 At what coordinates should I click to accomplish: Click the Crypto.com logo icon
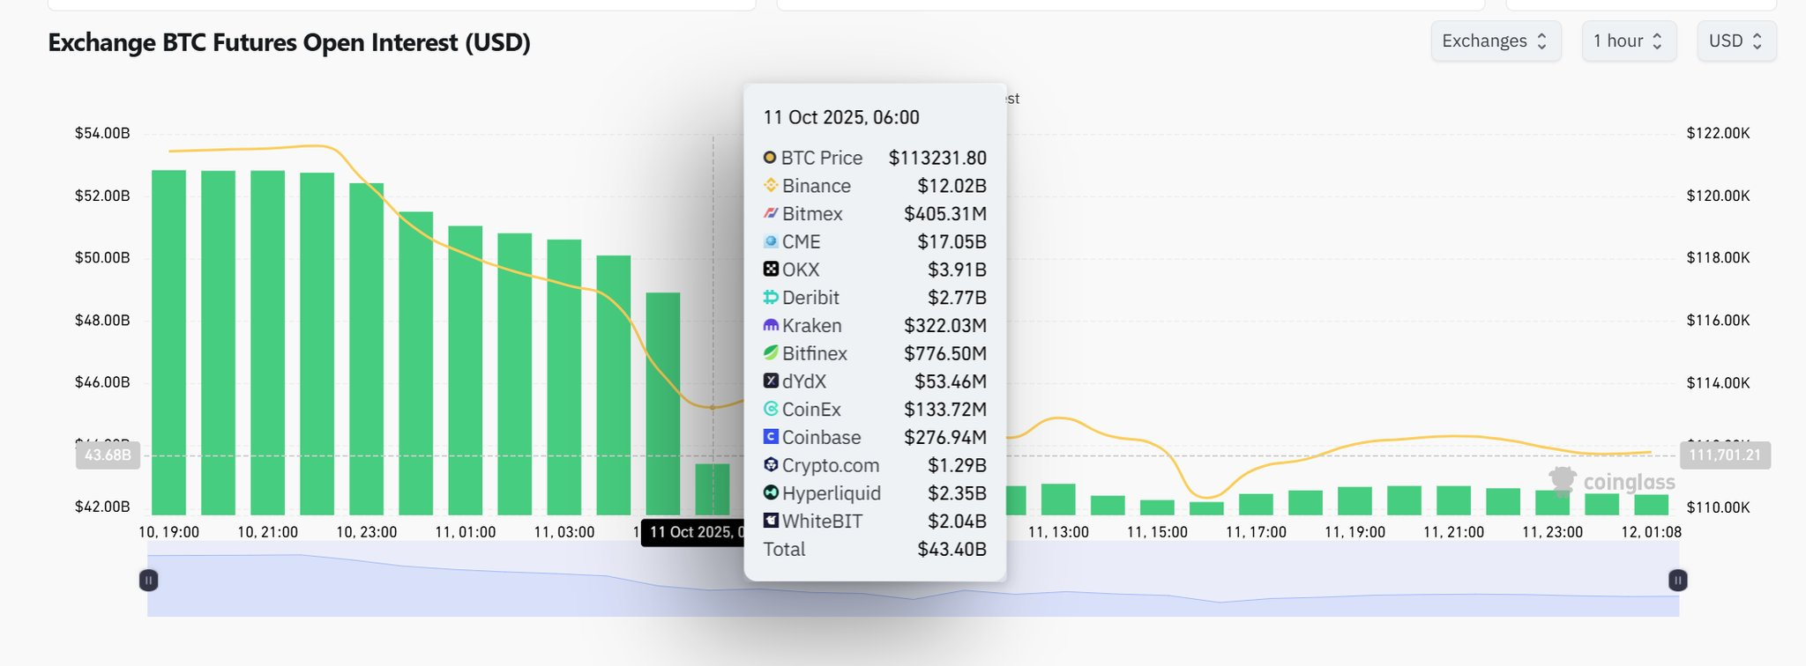771,465
